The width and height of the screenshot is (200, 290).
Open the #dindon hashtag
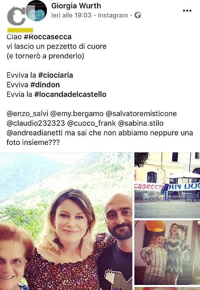45,85
